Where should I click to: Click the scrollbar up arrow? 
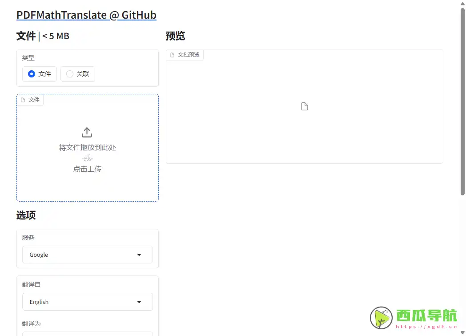(x=462, y=3)
